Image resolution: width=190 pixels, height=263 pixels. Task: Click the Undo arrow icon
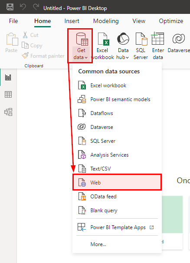tap(23, 7)
